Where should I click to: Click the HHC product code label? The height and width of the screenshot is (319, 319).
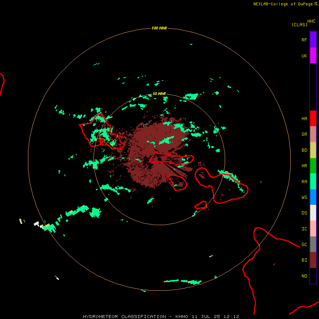click(311, 21)
